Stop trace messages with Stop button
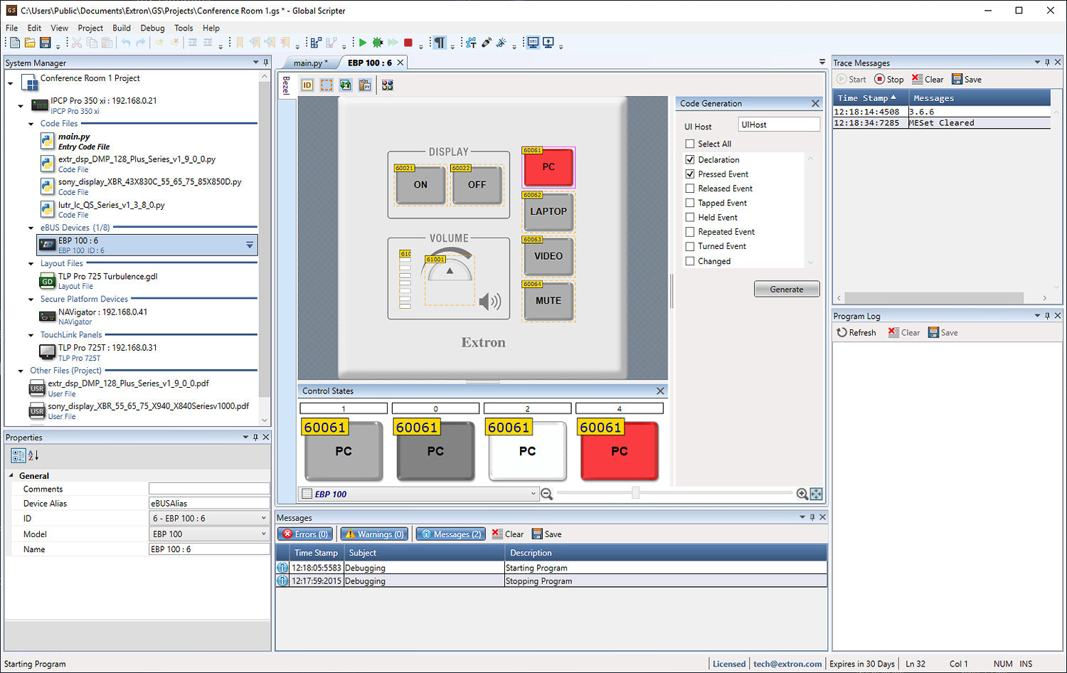This screenshot has width=1067, height=673. pyautogui.click(x=889, y=80)
